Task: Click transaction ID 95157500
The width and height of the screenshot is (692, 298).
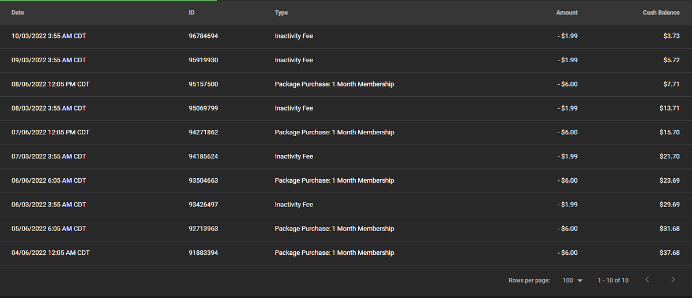Action: tap(203, 84)
